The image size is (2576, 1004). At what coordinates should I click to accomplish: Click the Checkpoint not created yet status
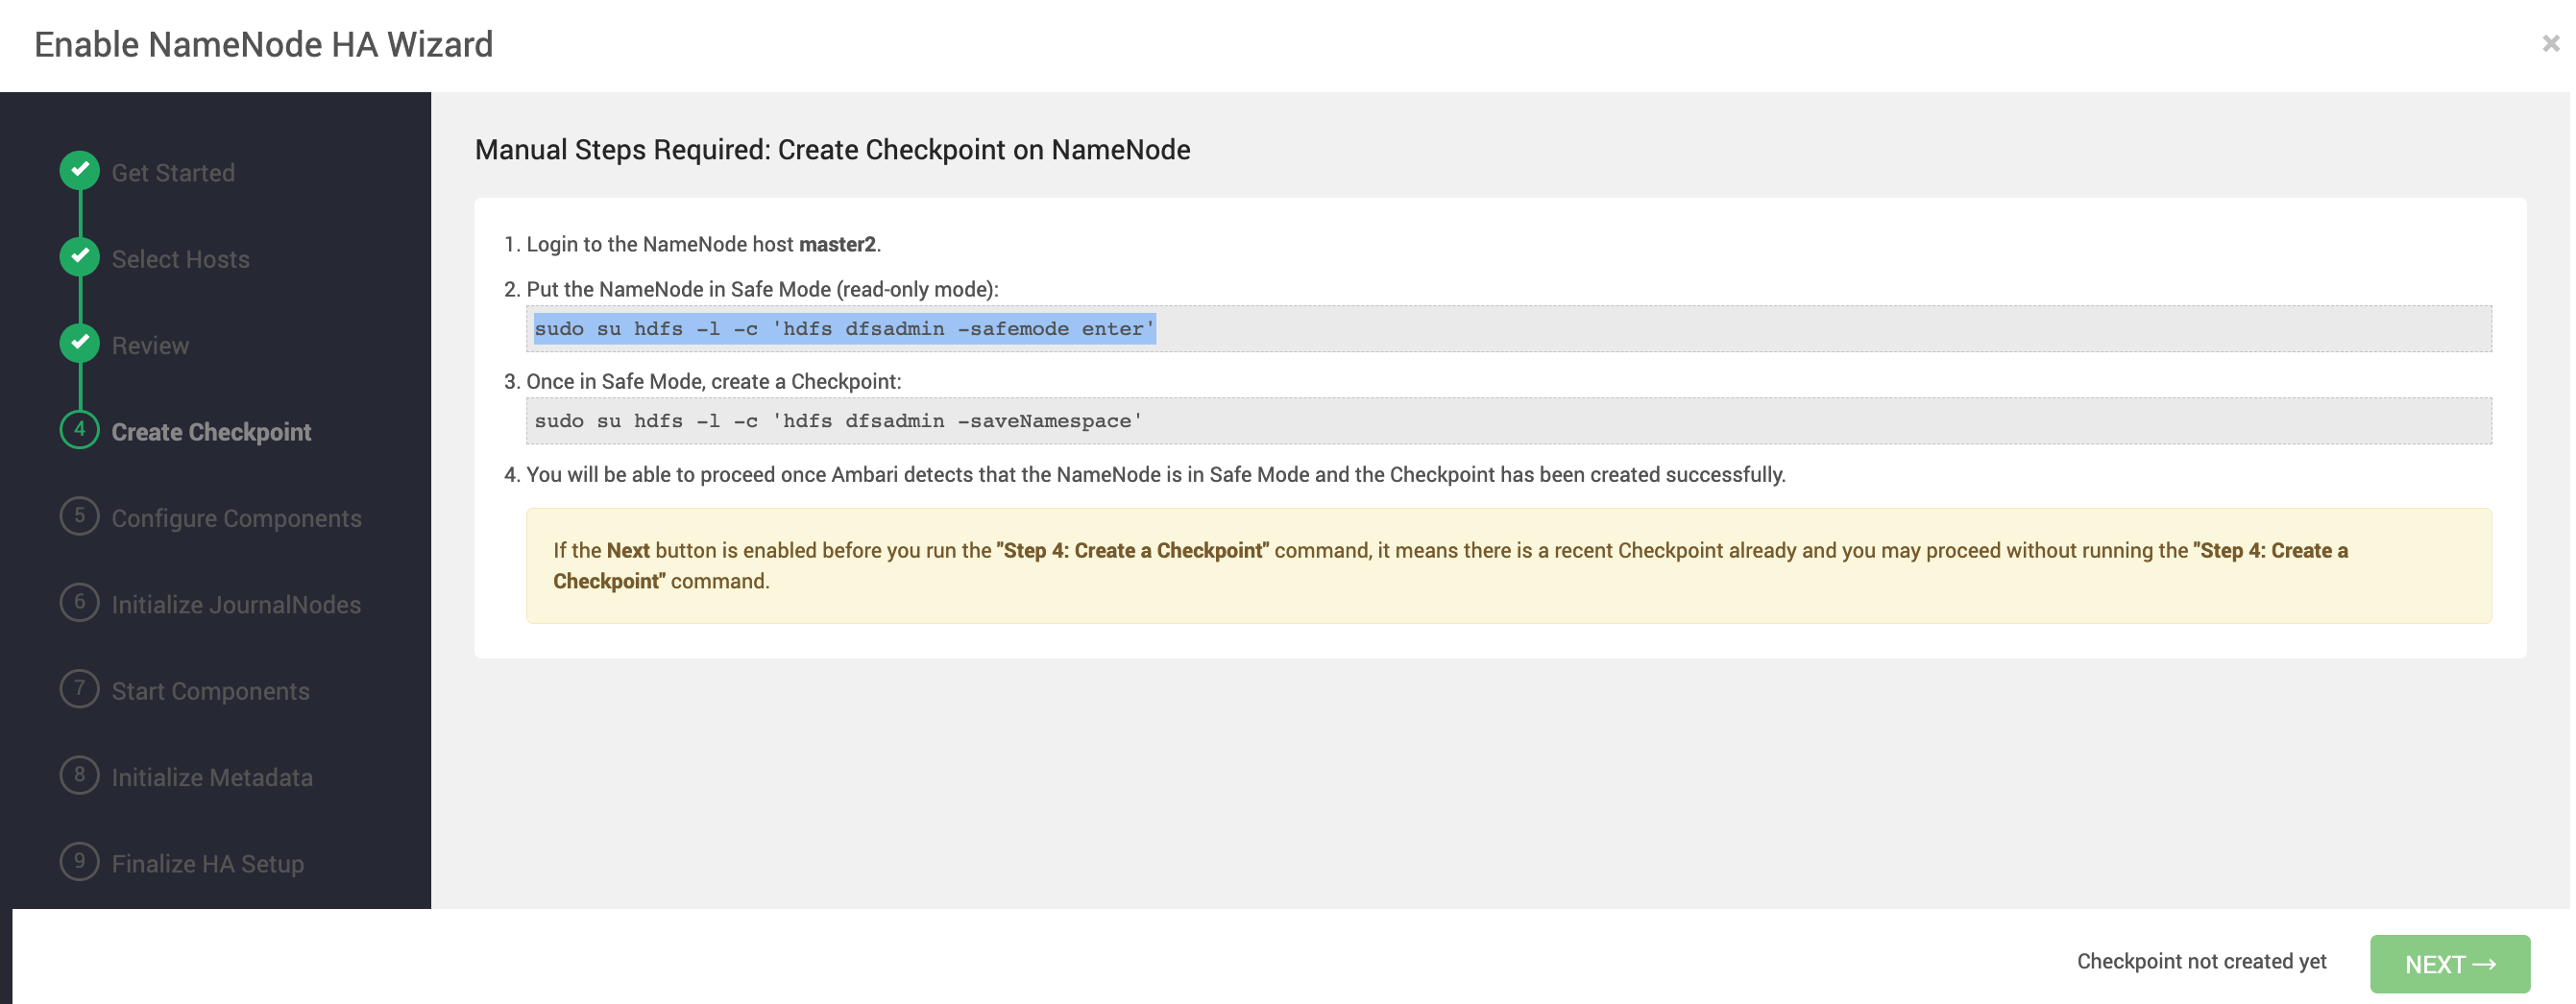(2201, 961)
